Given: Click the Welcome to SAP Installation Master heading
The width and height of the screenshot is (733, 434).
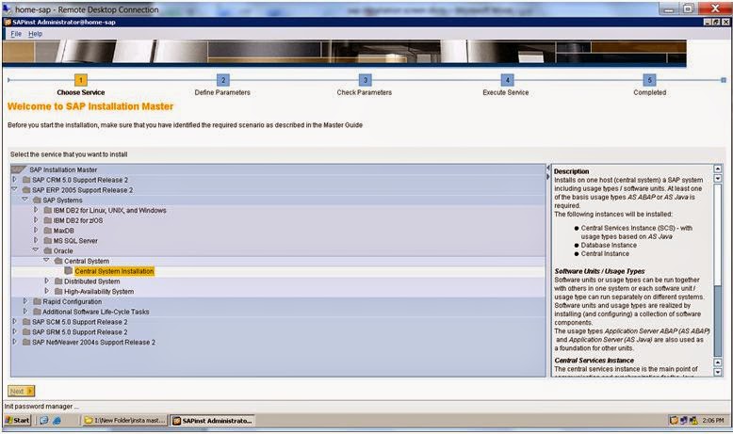Looking at the screenshot, I should 90,106.
